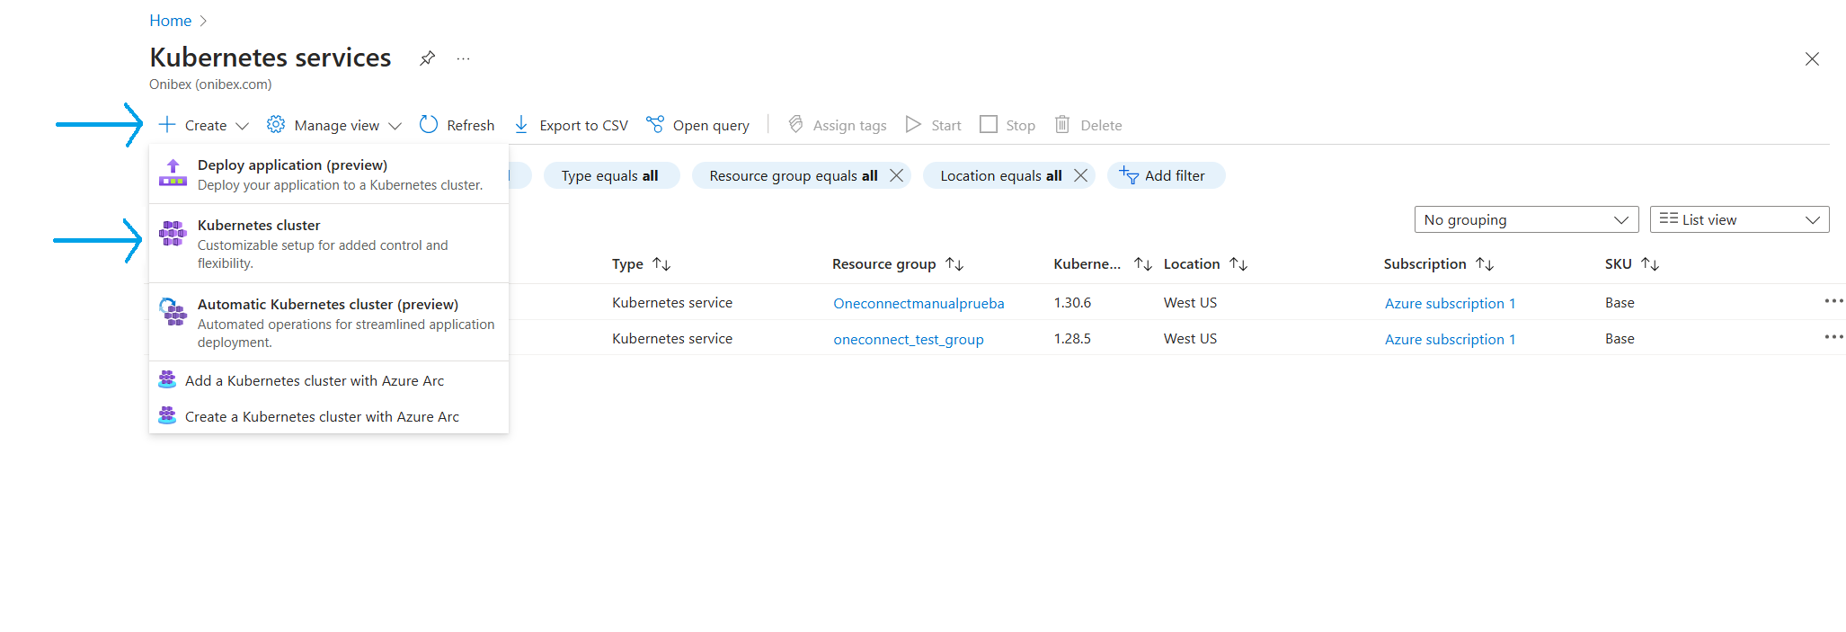This screenshot has height=632, width=1846.
Task: Select Automatic Kubernetes cluster (preview)
Action: point(327,305)
